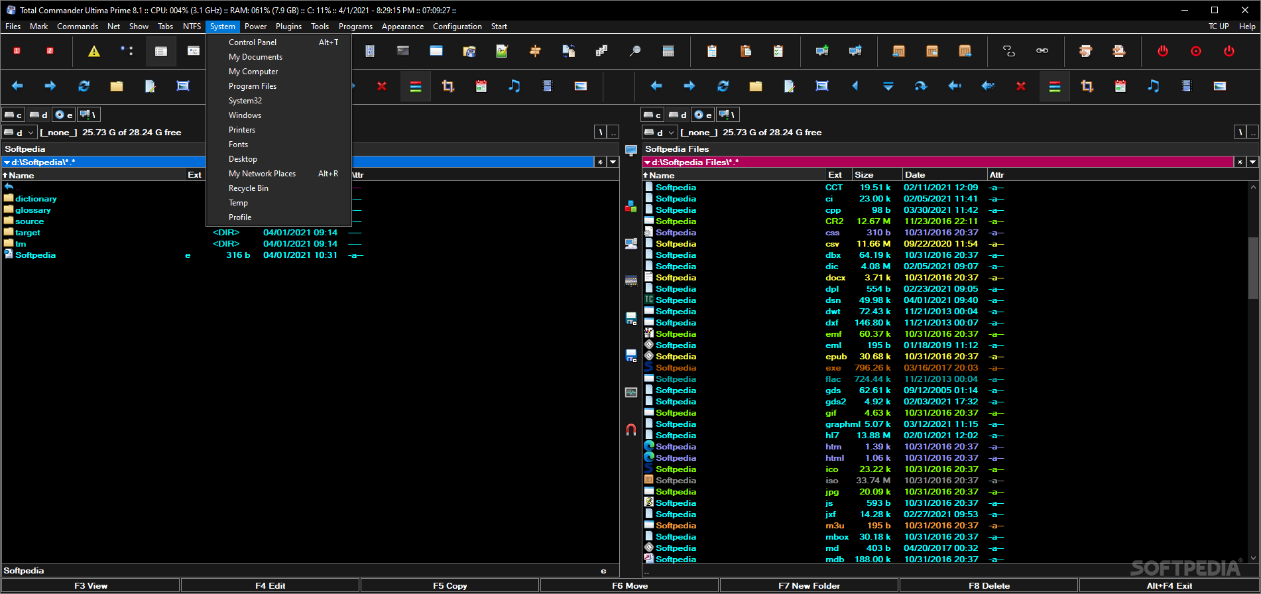
Task: Click the yellow warning triangle toolbar icon
Action: [x=94, y=51]
